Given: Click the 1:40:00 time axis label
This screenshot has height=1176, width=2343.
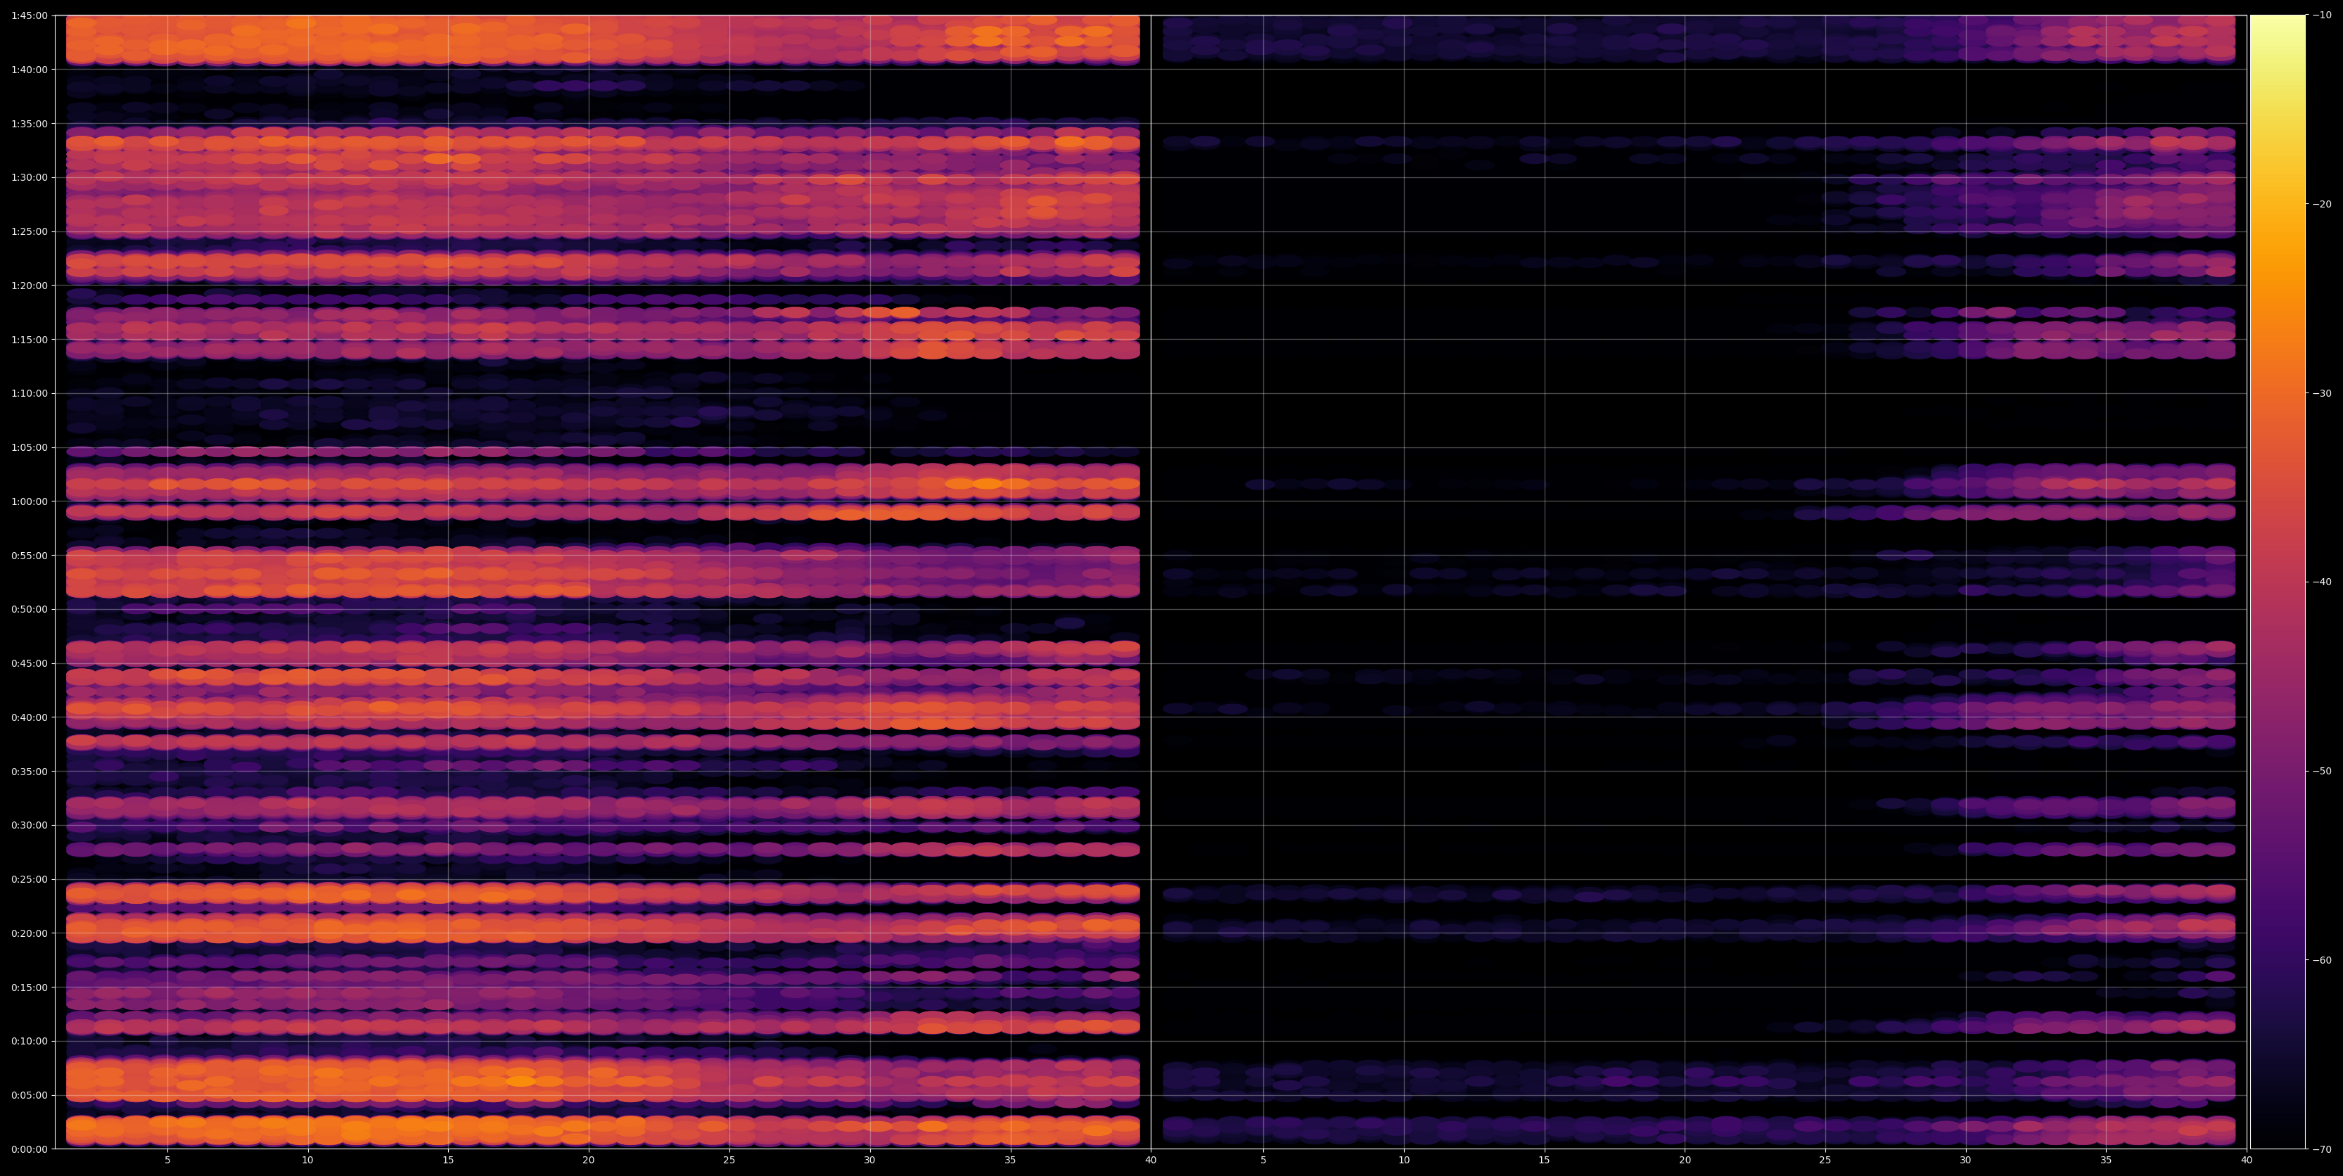Looking at the screenshot, I should click(x=29, y=69).
